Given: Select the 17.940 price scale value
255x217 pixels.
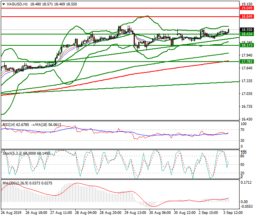Looking at the screenshot, I should click(247, 55).
